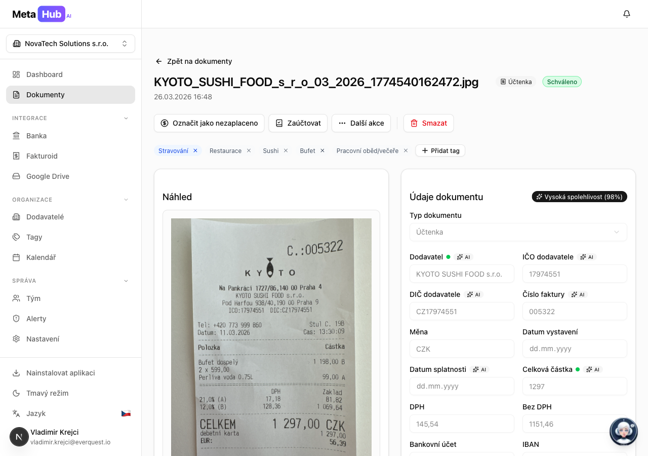Select Dokumenty in the sidebar
The height and width of the screenshot is (456, 648).
(x=47, y=95)
